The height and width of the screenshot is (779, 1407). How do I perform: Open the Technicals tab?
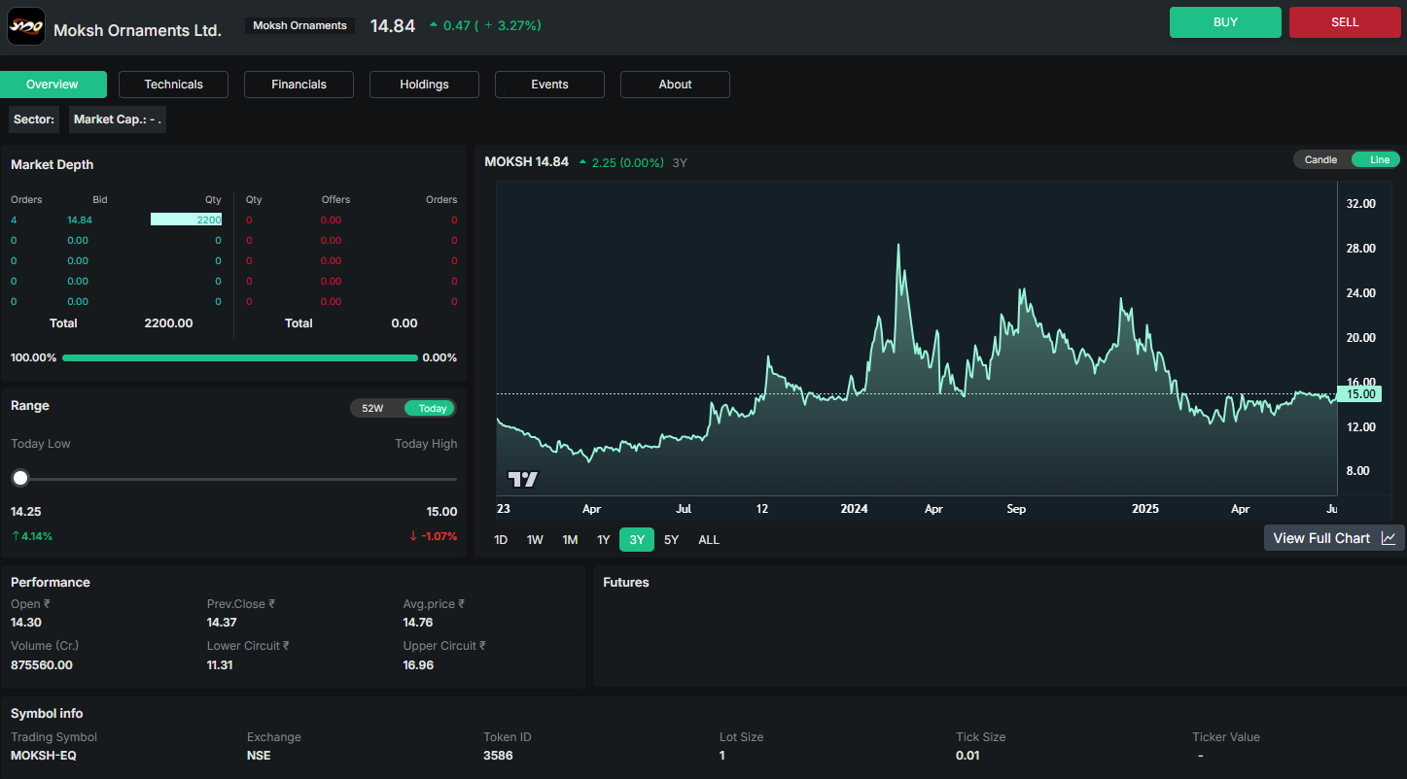(x=174, y=85)
